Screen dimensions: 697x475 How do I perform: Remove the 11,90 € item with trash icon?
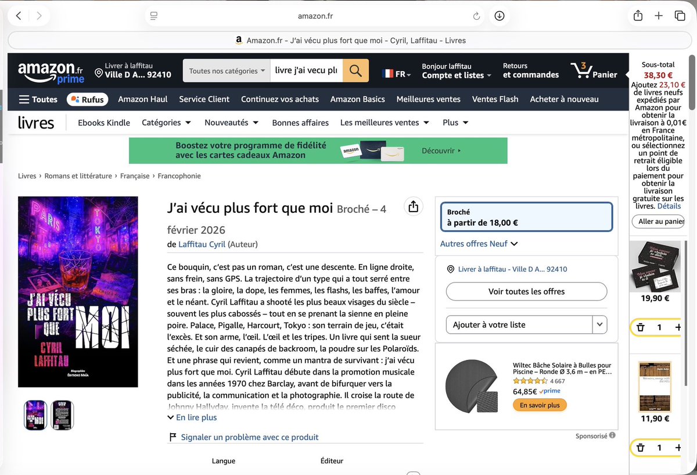point(640,448)
